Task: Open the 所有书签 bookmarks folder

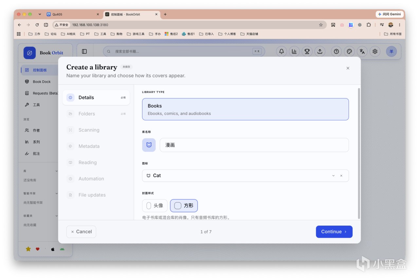Action: pos(393,34)
